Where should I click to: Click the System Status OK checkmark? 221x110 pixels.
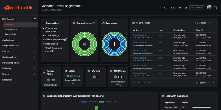(48, 80)
